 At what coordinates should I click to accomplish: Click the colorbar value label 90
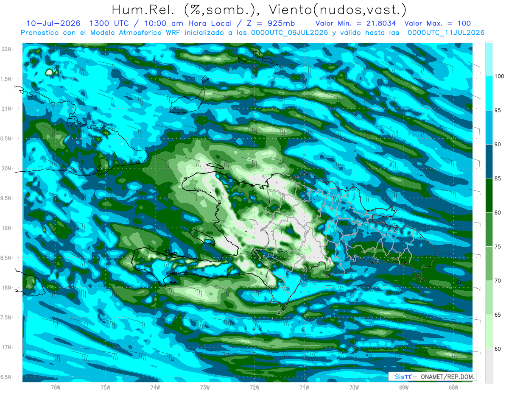[498, 145]
